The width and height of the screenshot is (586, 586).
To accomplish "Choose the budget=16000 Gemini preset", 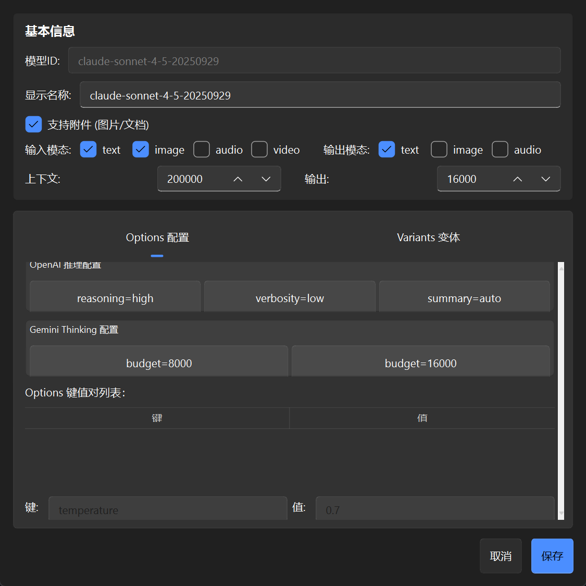I will click(420, 363).
